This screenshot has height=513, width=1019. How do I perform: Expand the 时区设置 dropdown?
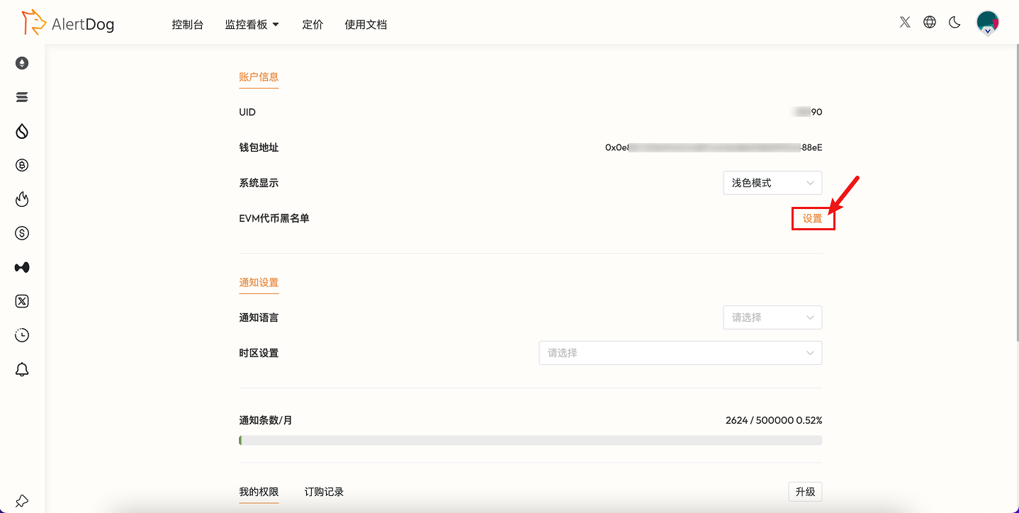click(680, 352)
